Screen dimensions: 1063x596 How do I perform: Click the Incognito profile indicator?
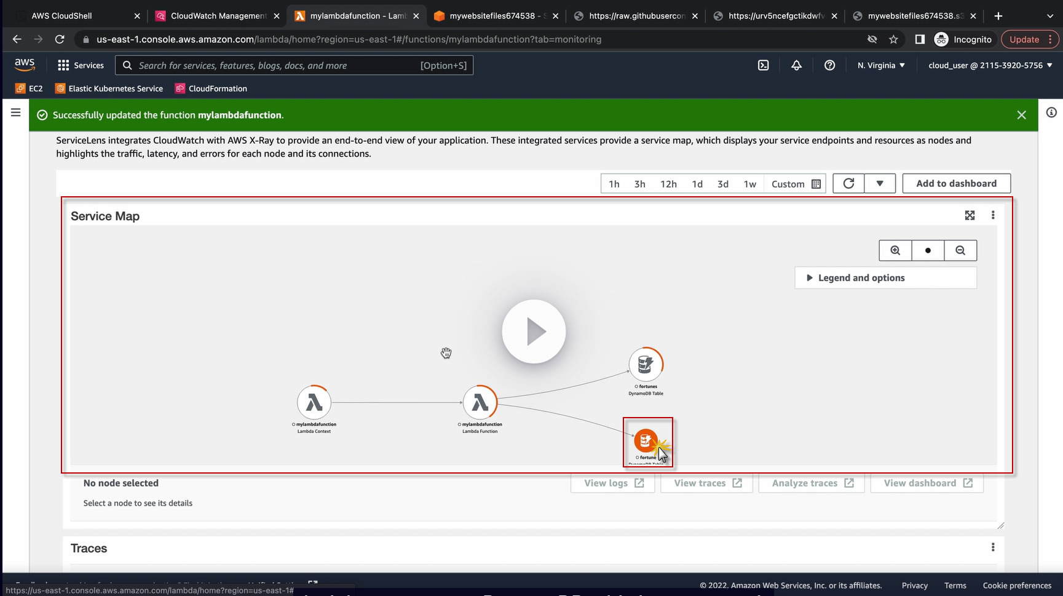tap(963, 39)
